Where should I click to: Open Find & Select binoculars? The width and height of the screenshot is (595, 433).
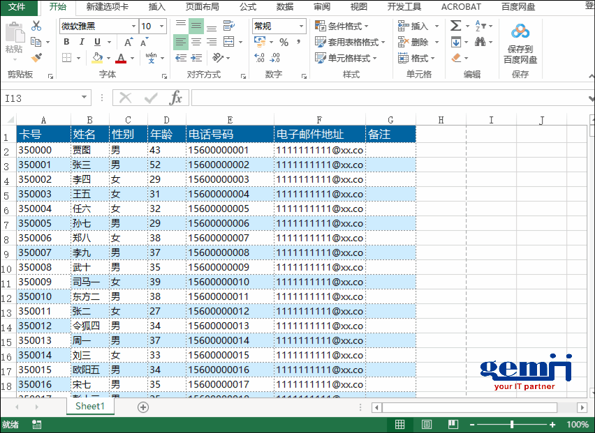tap(480, 42)
